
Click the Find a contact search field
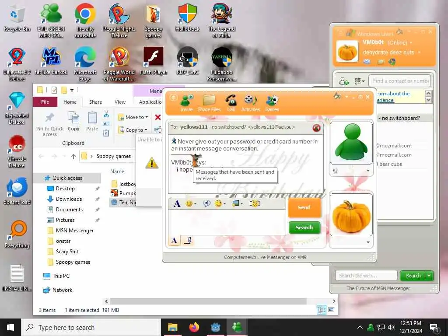400,81
